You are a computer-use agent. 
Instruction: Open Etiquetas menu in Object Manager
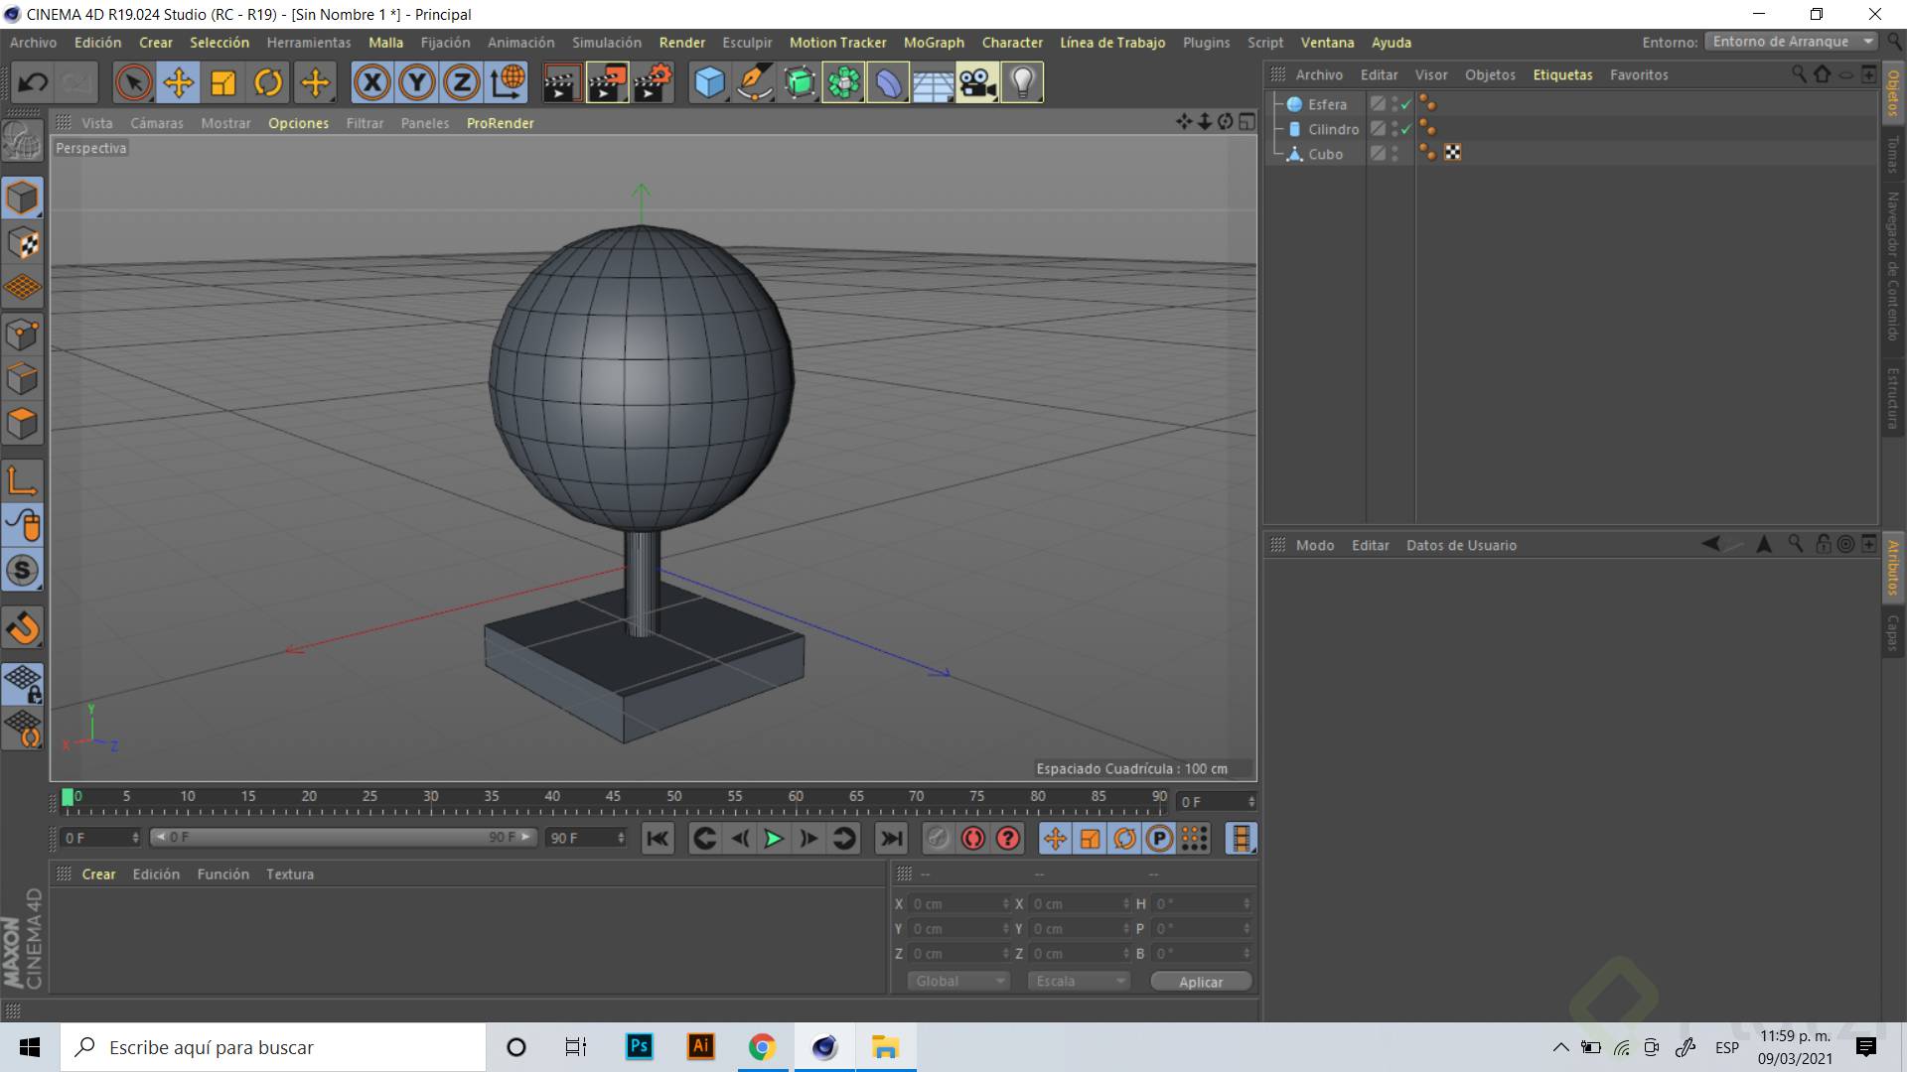point(1562,74)
